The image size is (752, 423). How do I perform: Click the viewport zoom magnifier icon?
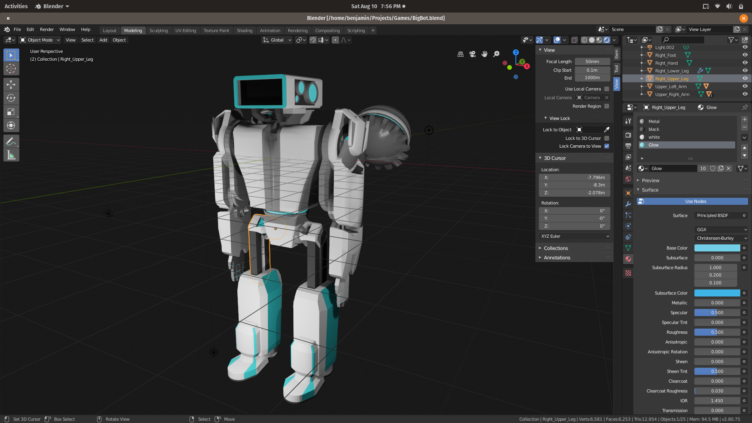coord(496,54)
